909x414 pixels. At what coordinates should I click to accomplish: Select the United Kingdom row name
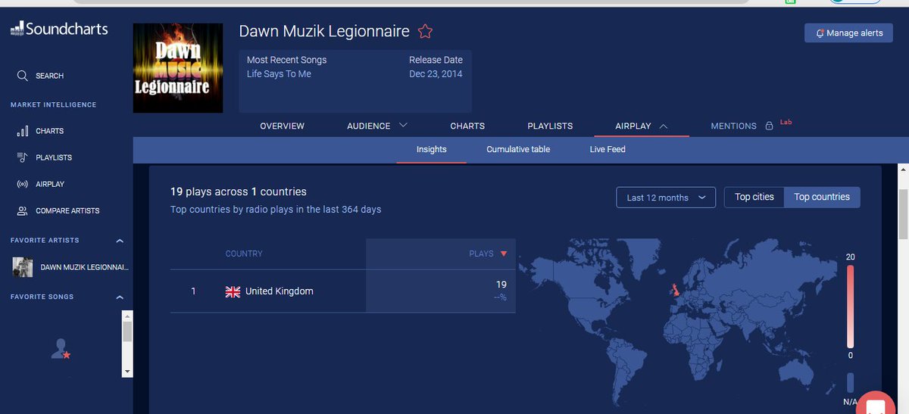pyautogui.click(x=280, y=291)
